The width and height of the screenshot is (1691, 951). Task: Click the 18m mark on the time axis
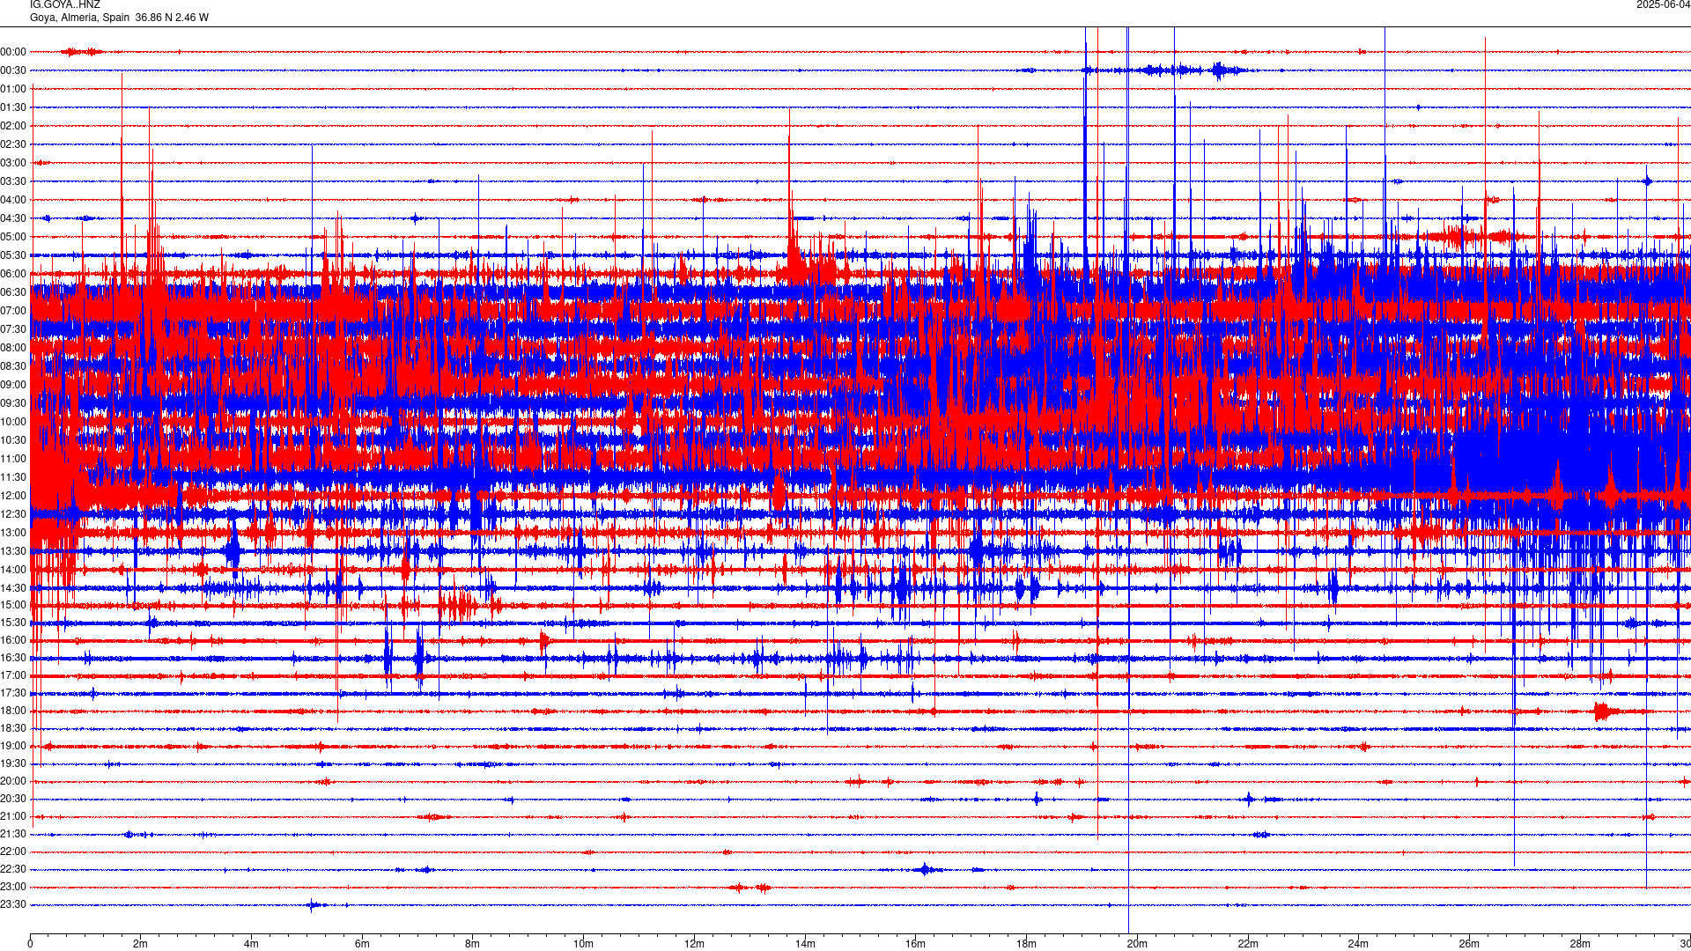click(1026, 944)
